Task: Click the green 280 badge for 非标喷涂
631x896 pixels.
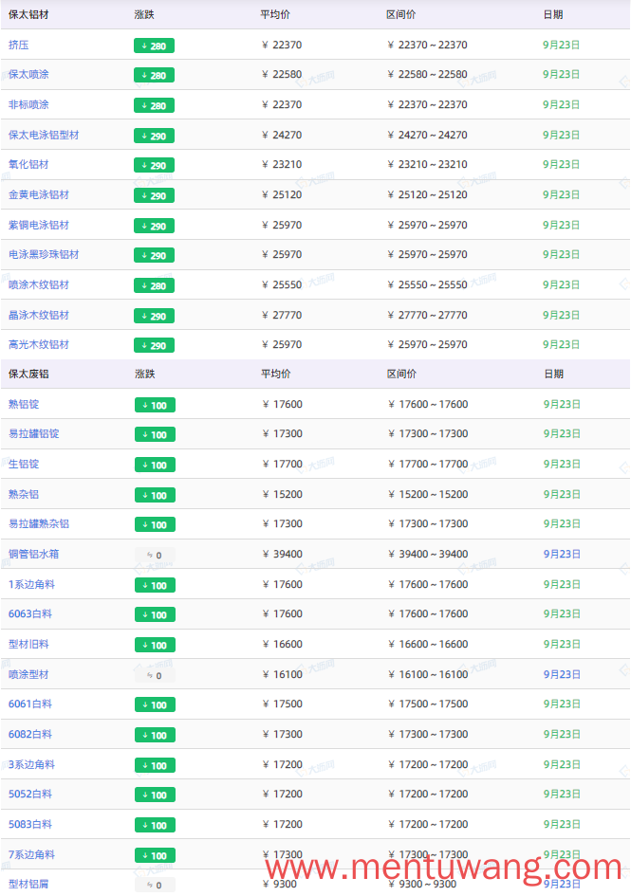Action: click(154, 105)
